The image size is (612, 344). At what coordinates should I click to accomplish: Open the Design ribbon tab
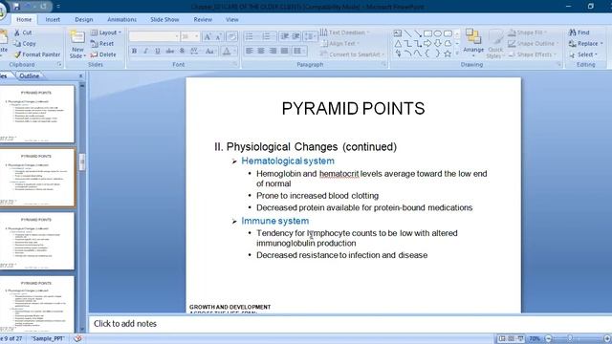point(84,19)
